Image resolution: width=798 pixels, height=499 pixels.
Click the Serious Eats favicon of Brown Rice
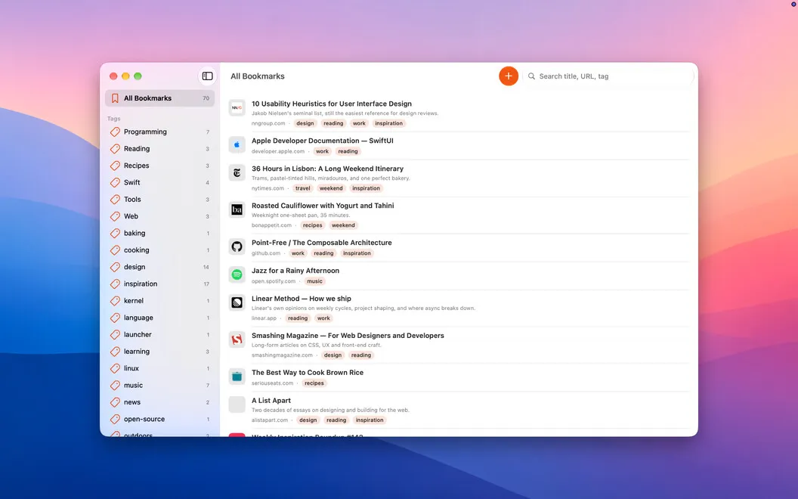[237, 377]
